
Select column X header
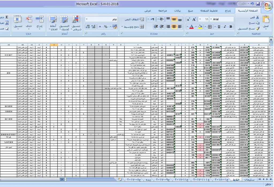(x=54, y=45)
